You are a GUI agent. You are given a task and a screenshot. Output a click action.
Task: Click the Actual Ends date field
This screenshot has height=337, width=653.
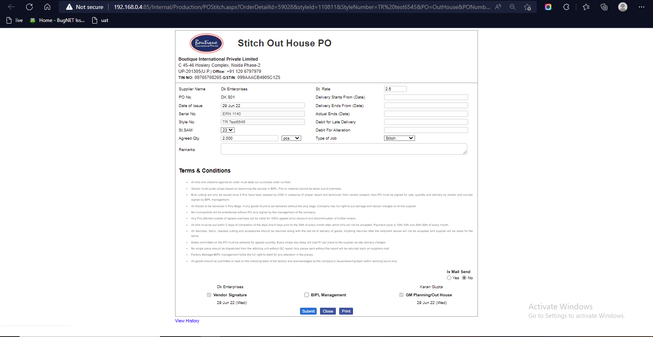(x=426, y=114)
